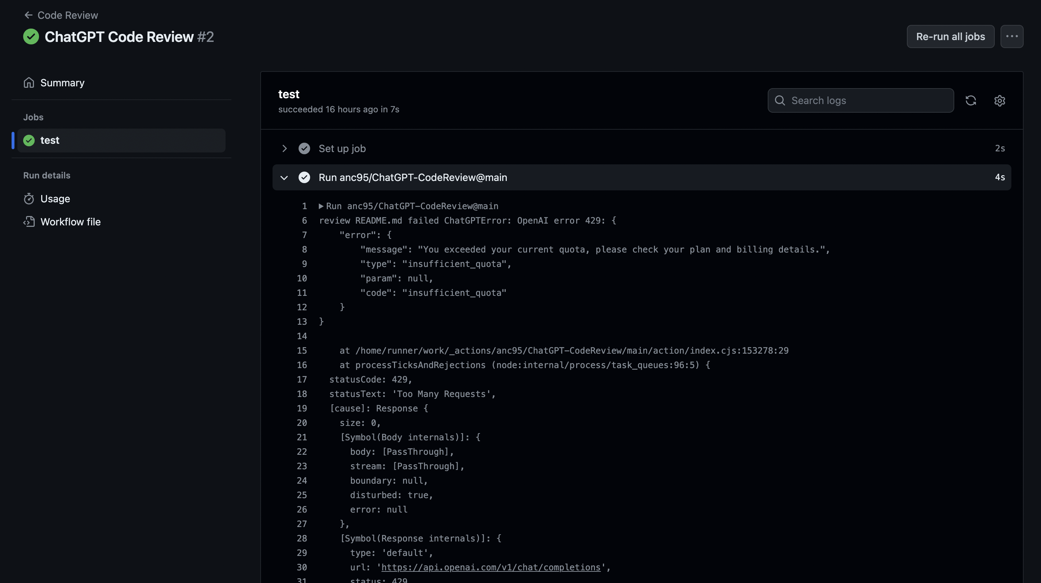
Task: Click log line number 17
Action: point(302,380)
